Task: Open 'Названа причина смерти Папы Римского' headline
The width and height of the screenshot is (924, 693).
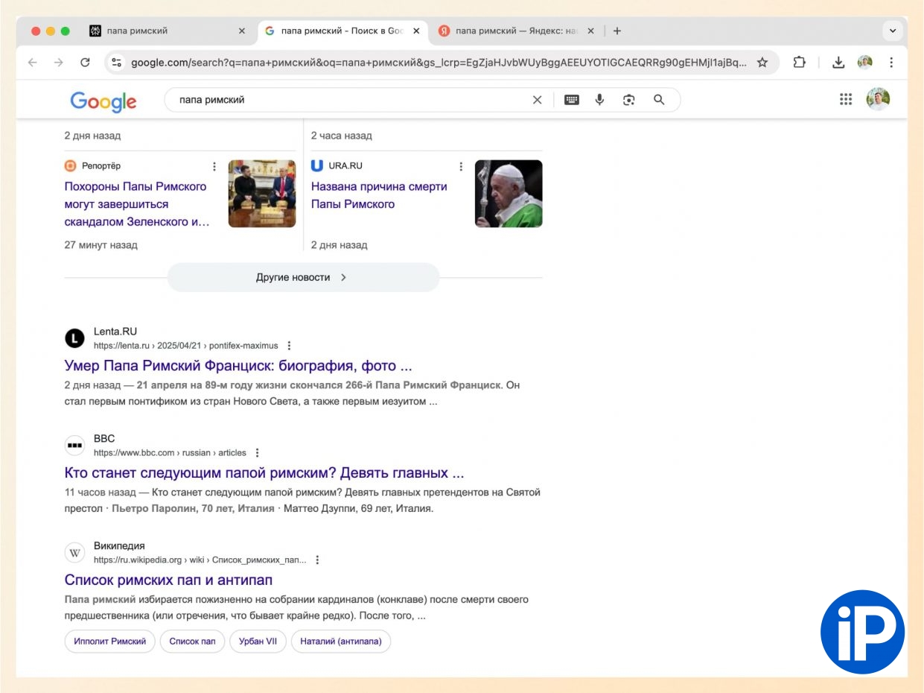Action: click(378, 195)
